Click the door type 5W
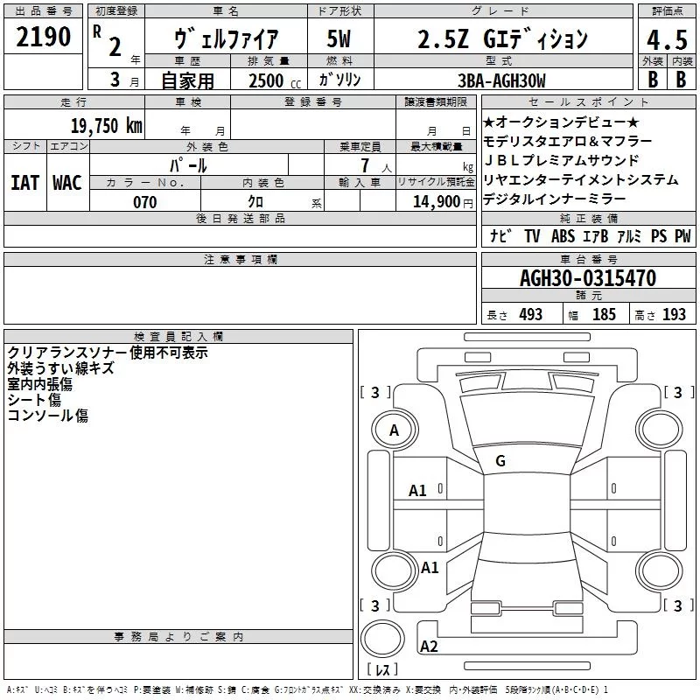The width and height of the screenshot is (700, 700). tap(339, 38)
